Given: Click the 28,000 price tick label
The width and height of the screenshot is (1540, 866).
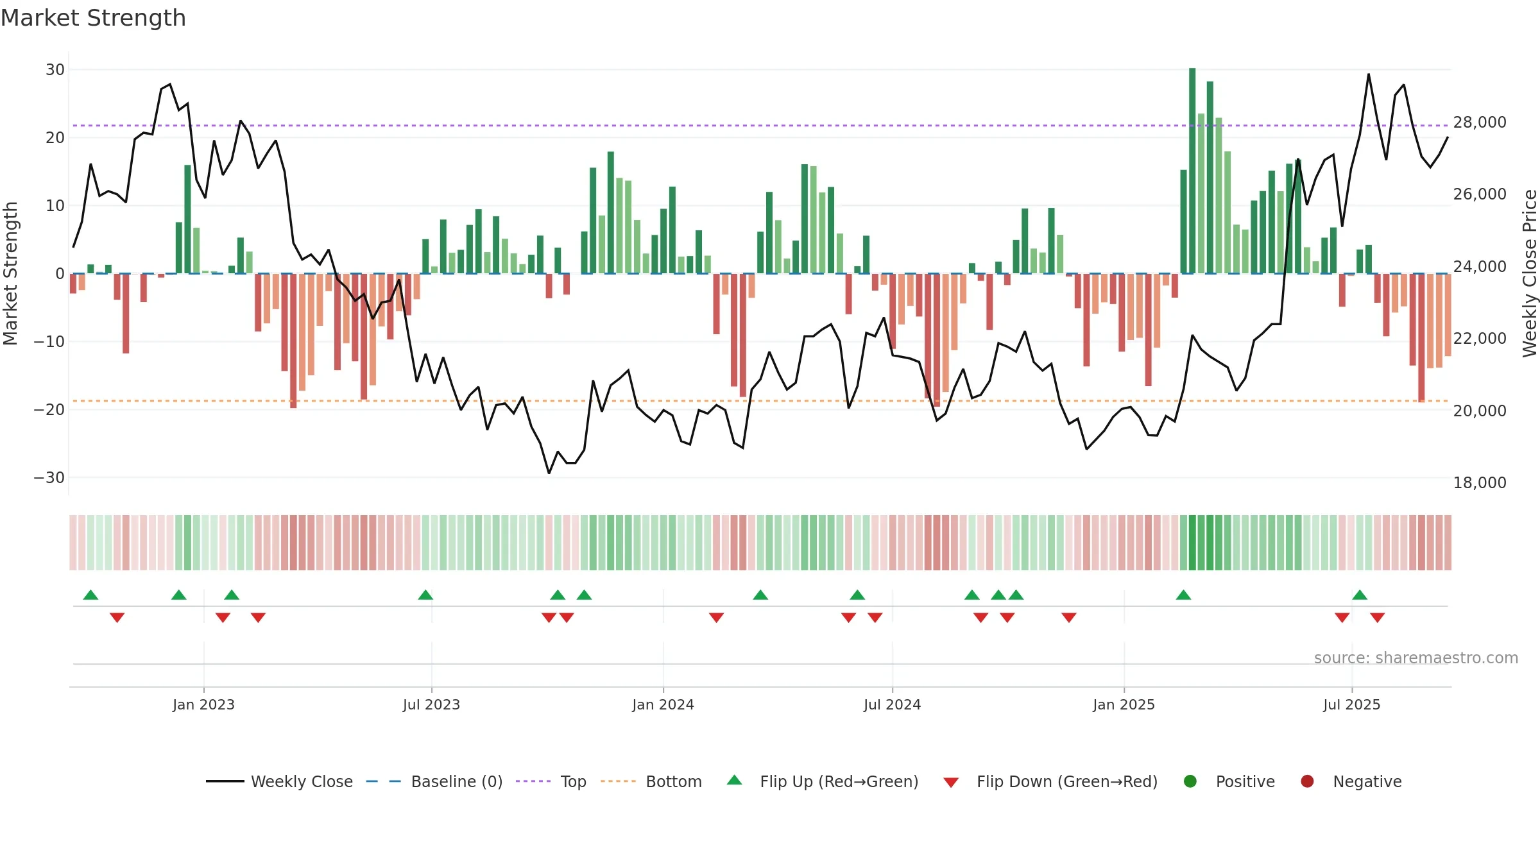Looking at the screenshot, I should [1480, 122].
